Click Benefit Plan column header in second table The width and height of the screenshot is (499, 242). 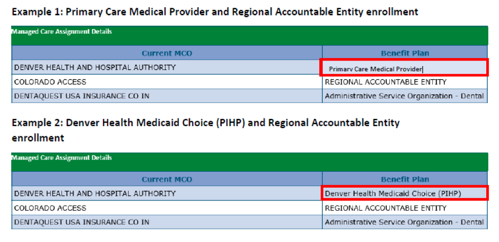pos(405,179)
